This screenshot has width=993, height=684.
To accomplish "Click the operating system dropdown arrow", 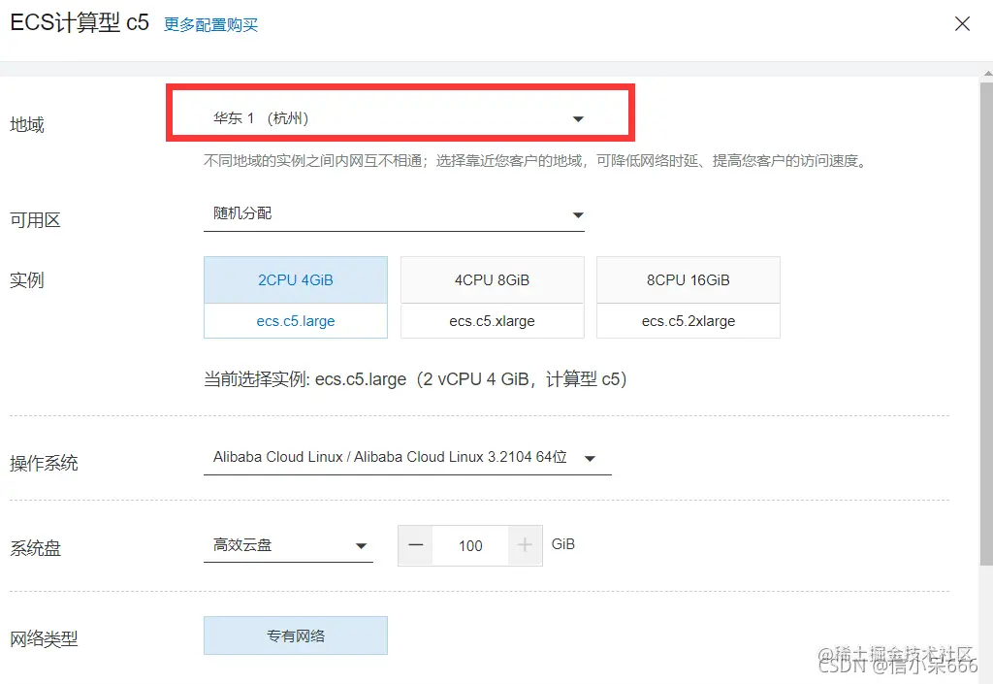I will pos(590,459).
